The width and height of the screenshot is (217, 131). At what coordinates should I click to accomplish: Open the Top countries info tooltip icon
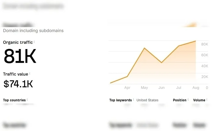(27, 100)
